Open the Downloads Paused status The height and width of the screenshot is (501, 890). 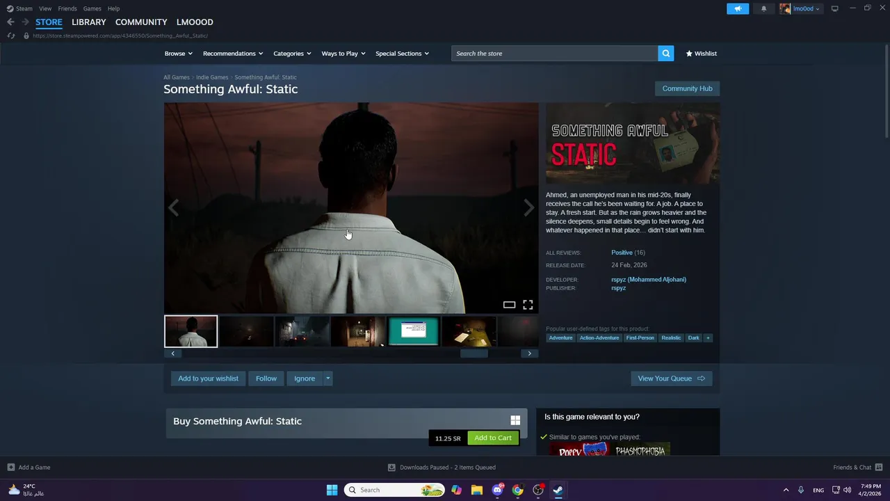(x=442, y=468)
